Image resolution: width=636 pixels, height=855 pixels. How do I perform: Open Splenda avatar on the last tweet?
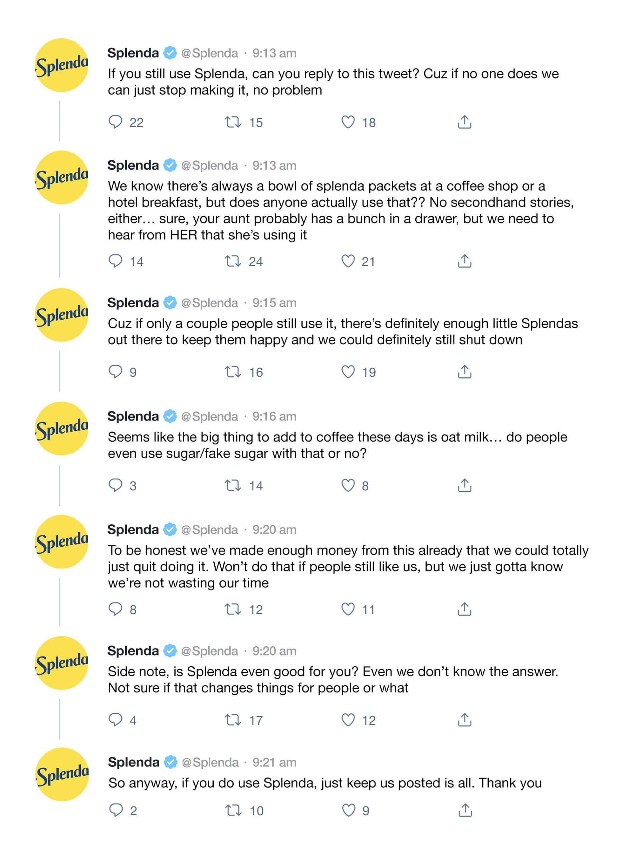coord(62,774)
